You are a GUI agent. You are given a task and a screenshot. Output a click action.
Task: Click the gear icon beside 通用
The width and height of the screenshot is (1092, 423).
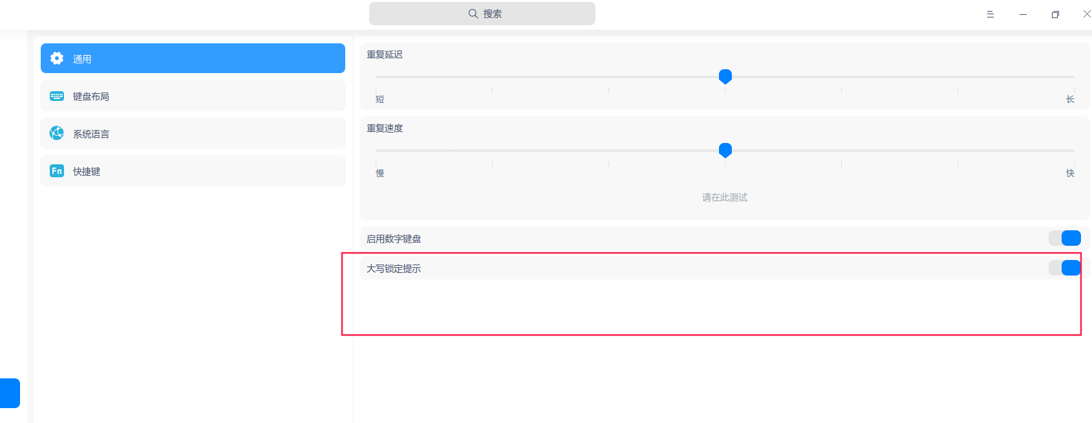click(57, 58)
